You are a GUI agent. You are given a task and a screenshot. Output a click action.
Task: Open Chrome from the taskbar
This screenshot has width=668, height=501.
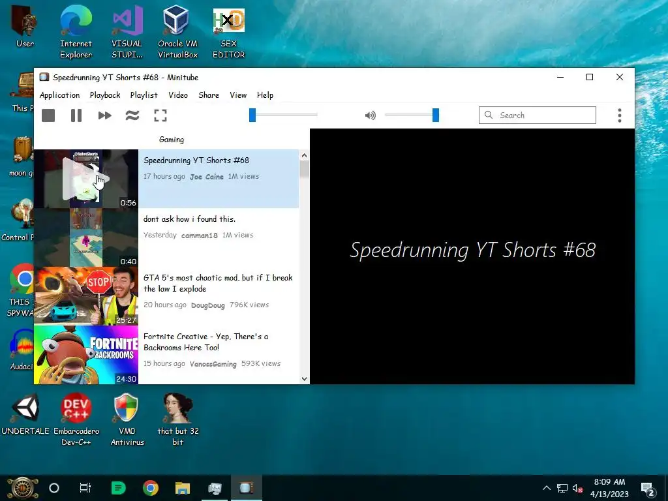point(151,488)
